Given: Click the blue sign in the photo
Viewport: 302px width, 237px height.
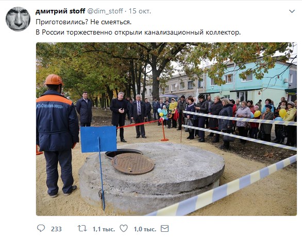Looking at the screenshot, I should pyautogui.click(x=98, y=139).
